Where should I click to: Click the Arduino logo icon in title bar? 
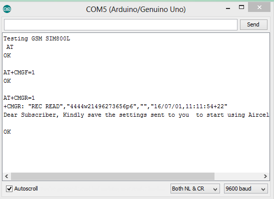click(7, 9)
